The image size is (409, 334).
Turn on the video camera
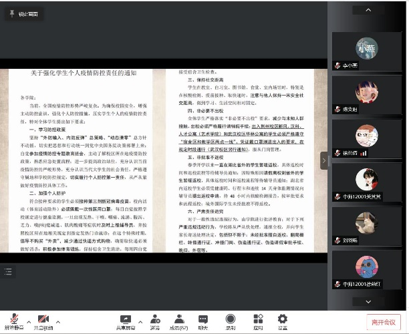(x=45, y=320)
